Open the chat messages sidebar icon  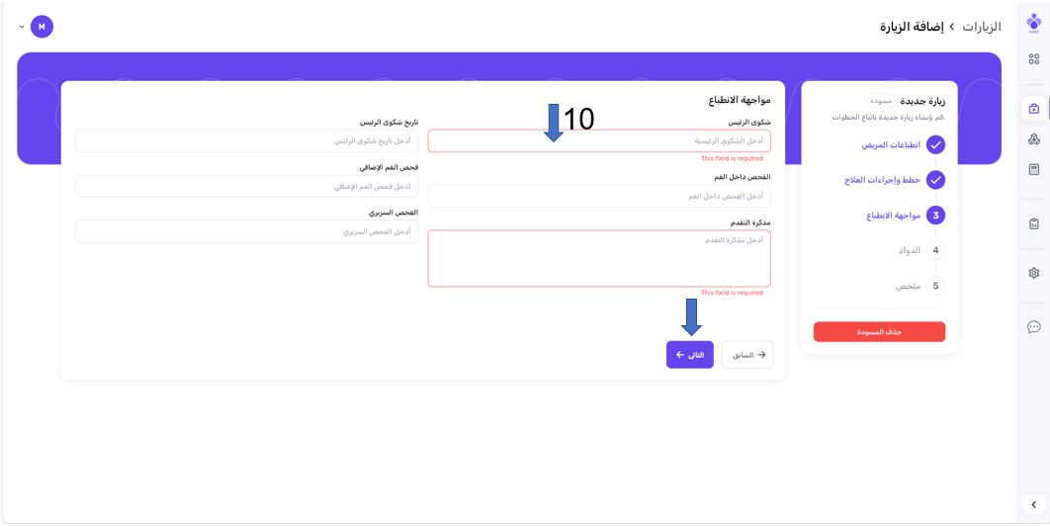[x=1033, y=327]
